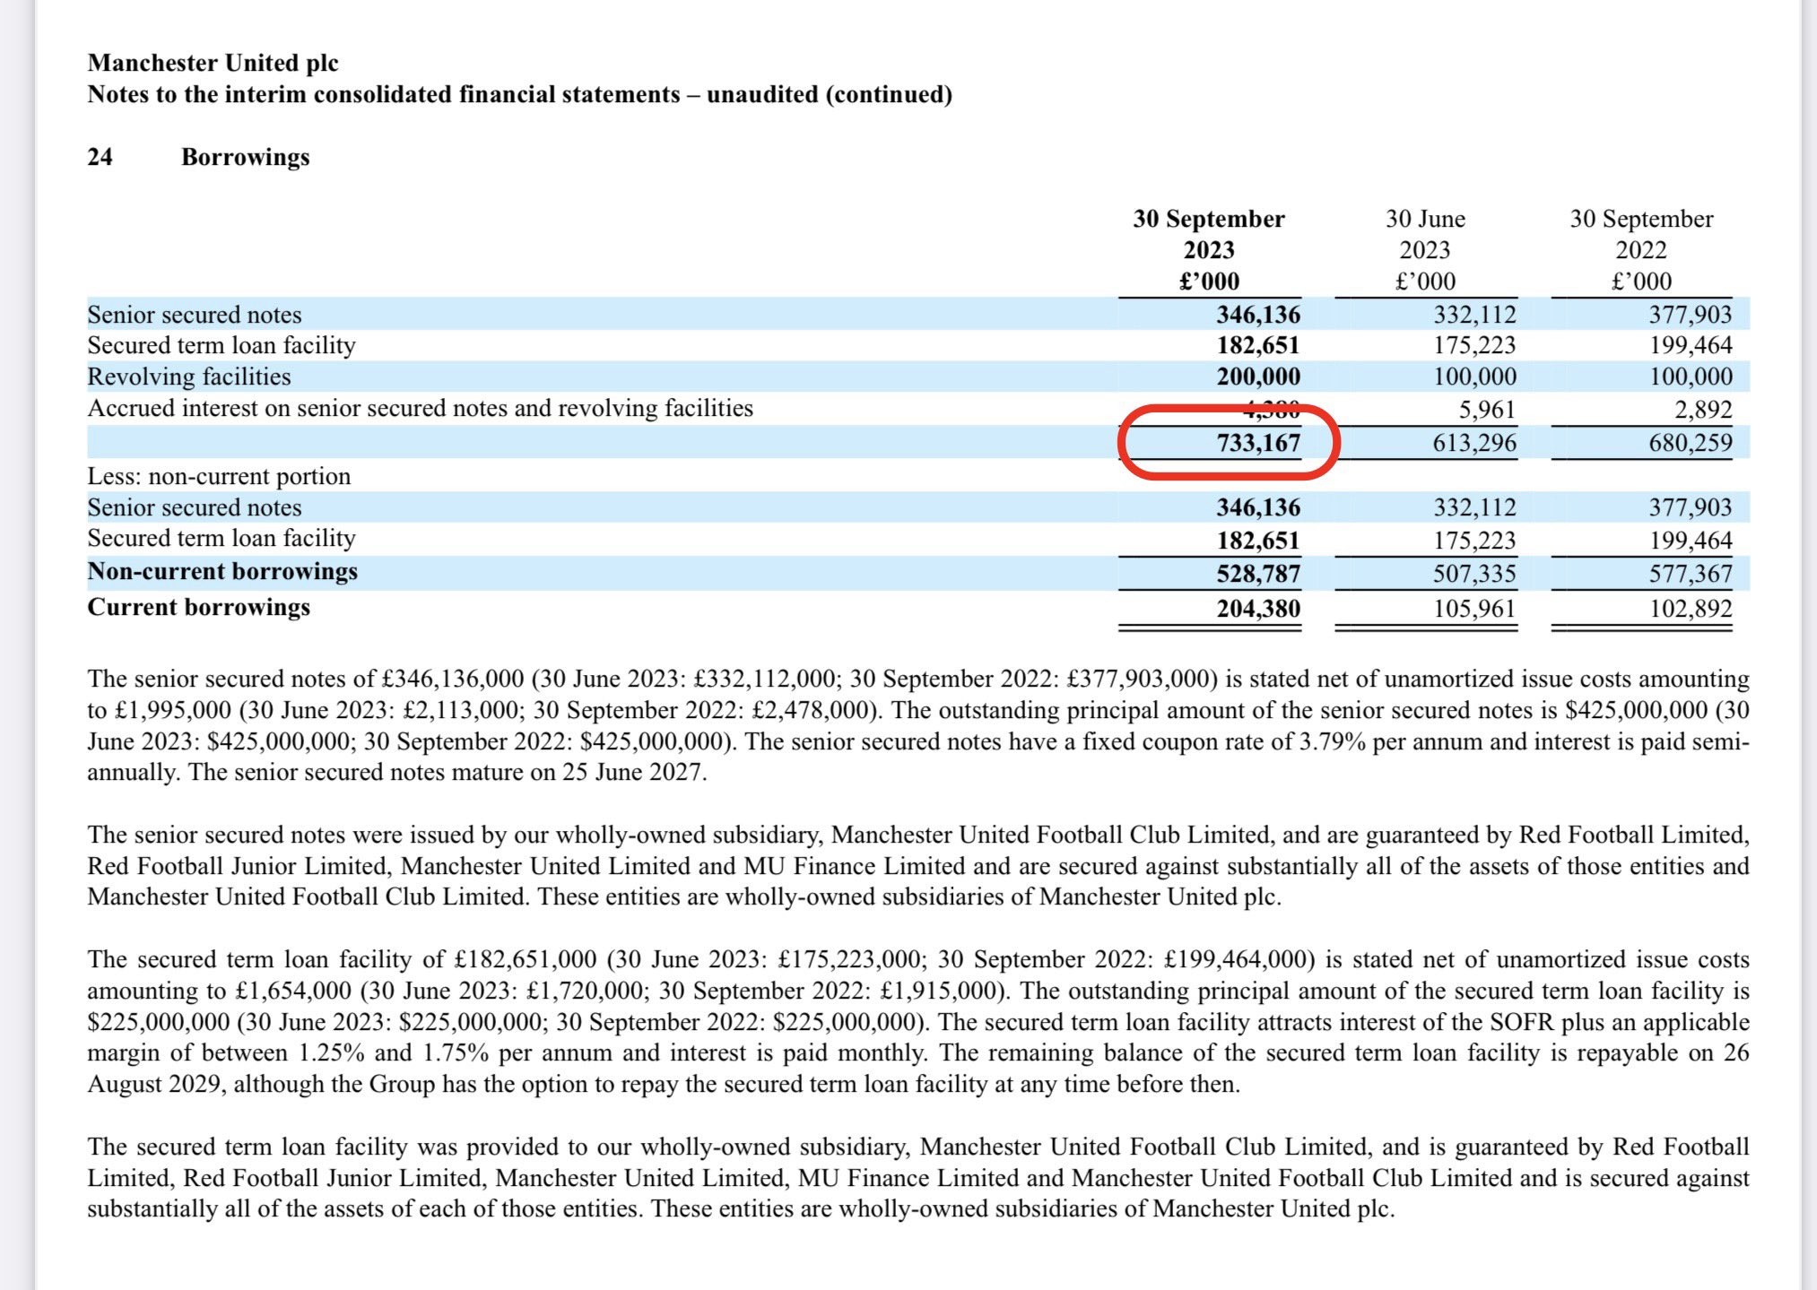
Task: Click the 'Current borrowings' bold label
Action: pos(198,608)
